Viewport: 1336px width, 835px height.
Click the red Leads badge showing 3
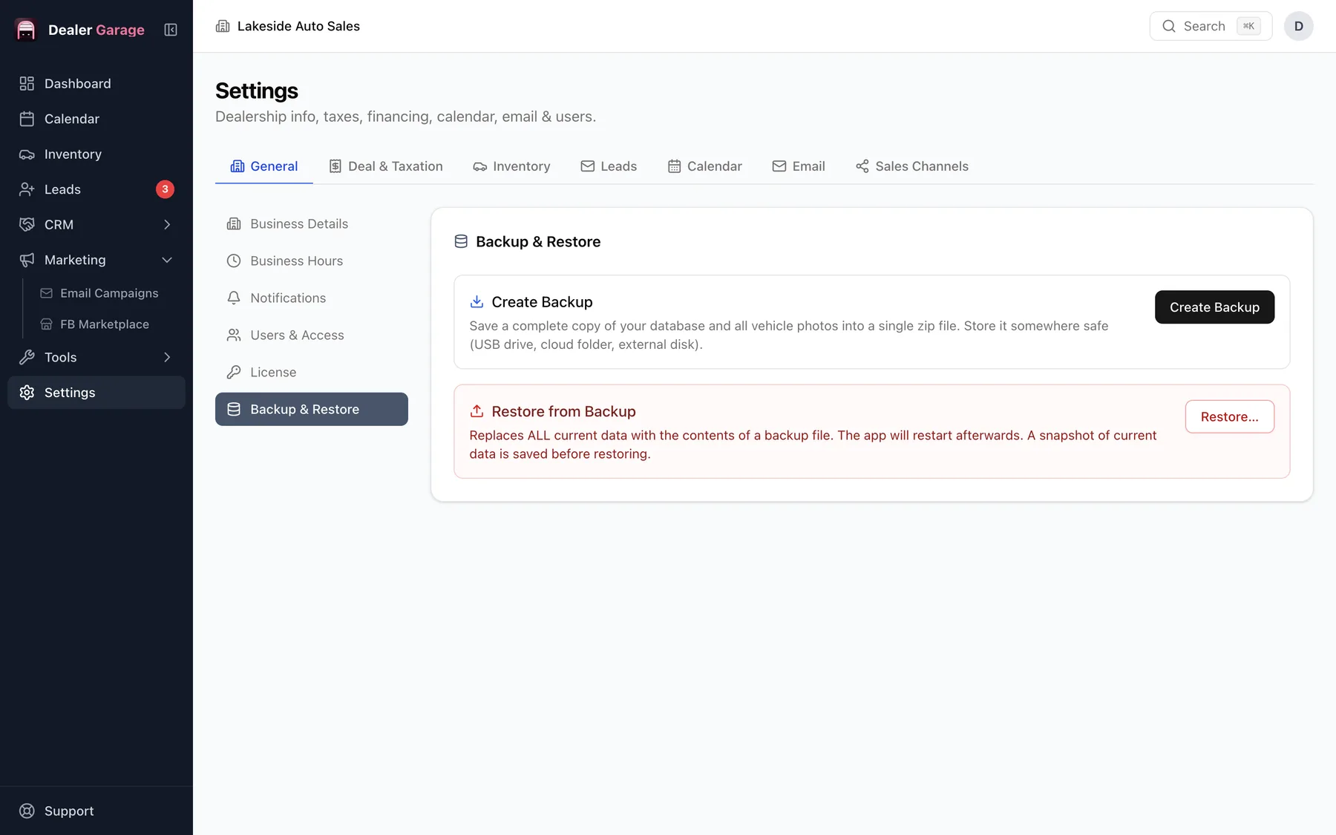pyautogui.click(x=165, y=189)
